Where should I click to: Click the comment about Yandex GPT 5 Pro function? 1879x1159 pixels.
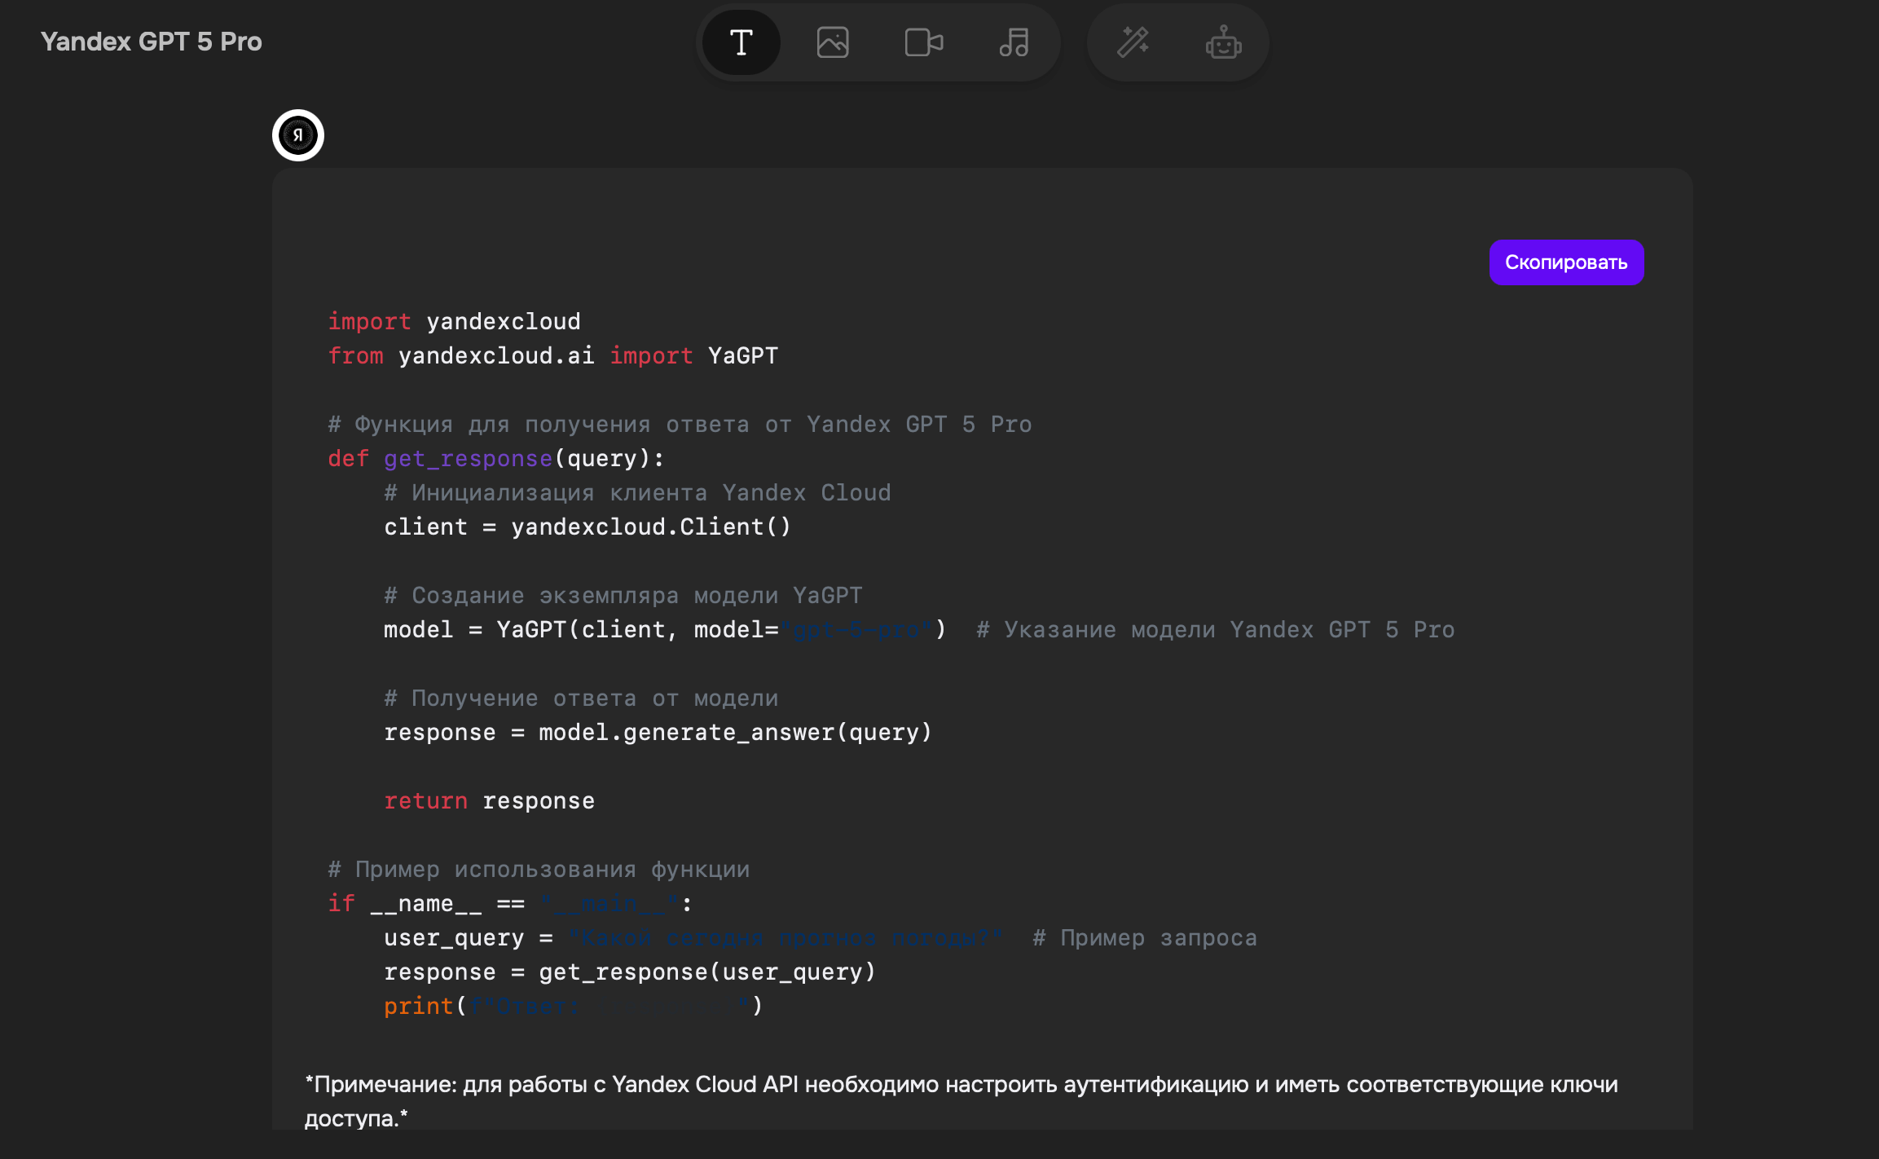680,425
